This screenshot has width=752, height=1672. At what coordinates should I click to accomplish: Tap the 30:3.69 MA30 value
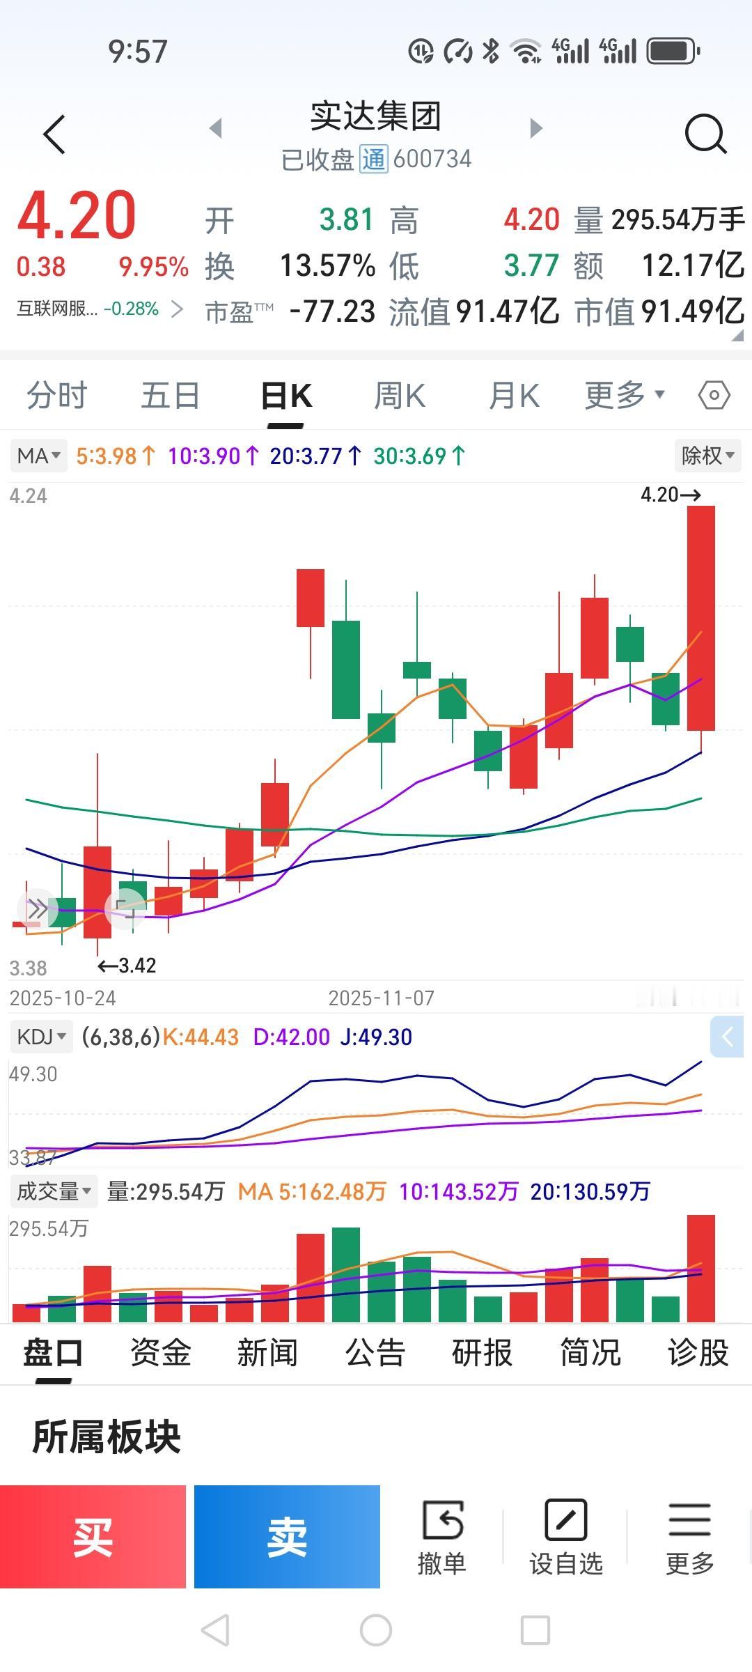pos(420,456)
